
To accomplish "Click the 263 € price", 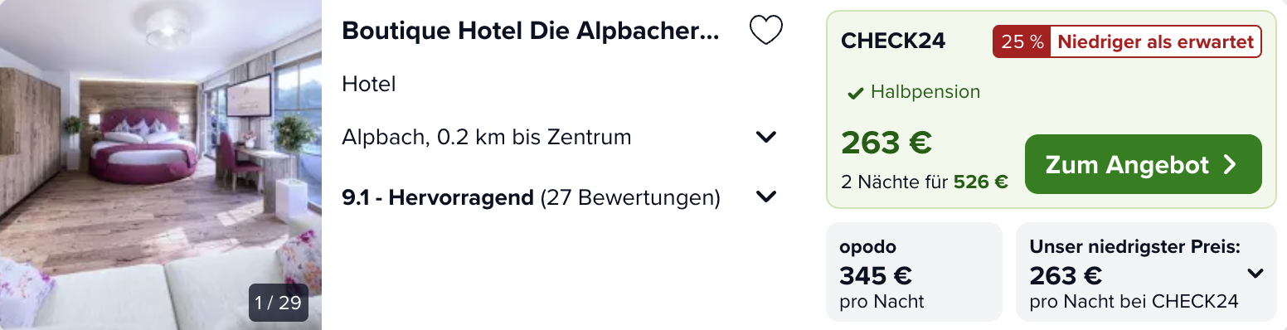I will pyautogui.click(x=886, y=143).
